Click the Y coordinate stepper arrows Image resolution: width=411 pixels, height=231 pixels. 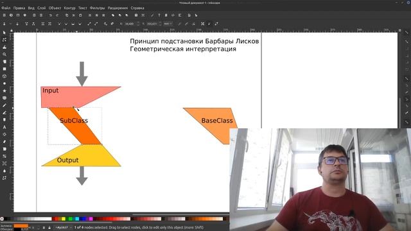[x=160, y=24]
